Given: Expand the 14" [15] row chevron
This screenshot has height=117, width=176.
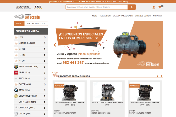Looking at the screenshot, I should pyautogui.click(x=45, y=55).
